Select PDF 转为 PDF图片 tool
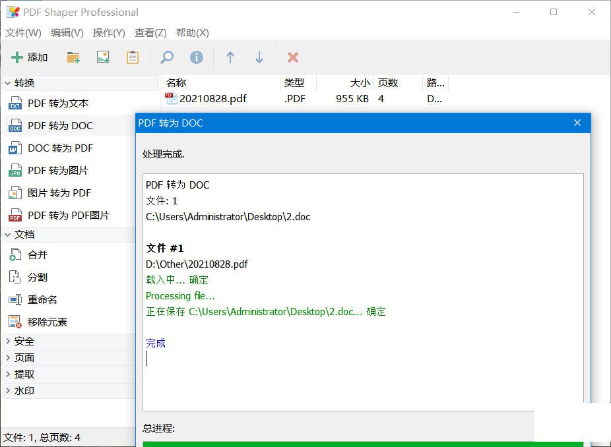The height and width of the screenshot is (447, 611). [x=70, y=216]
